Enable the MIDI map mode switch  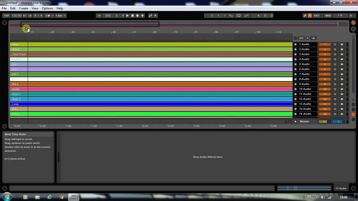pyautogui.click(x=328, y=16)
